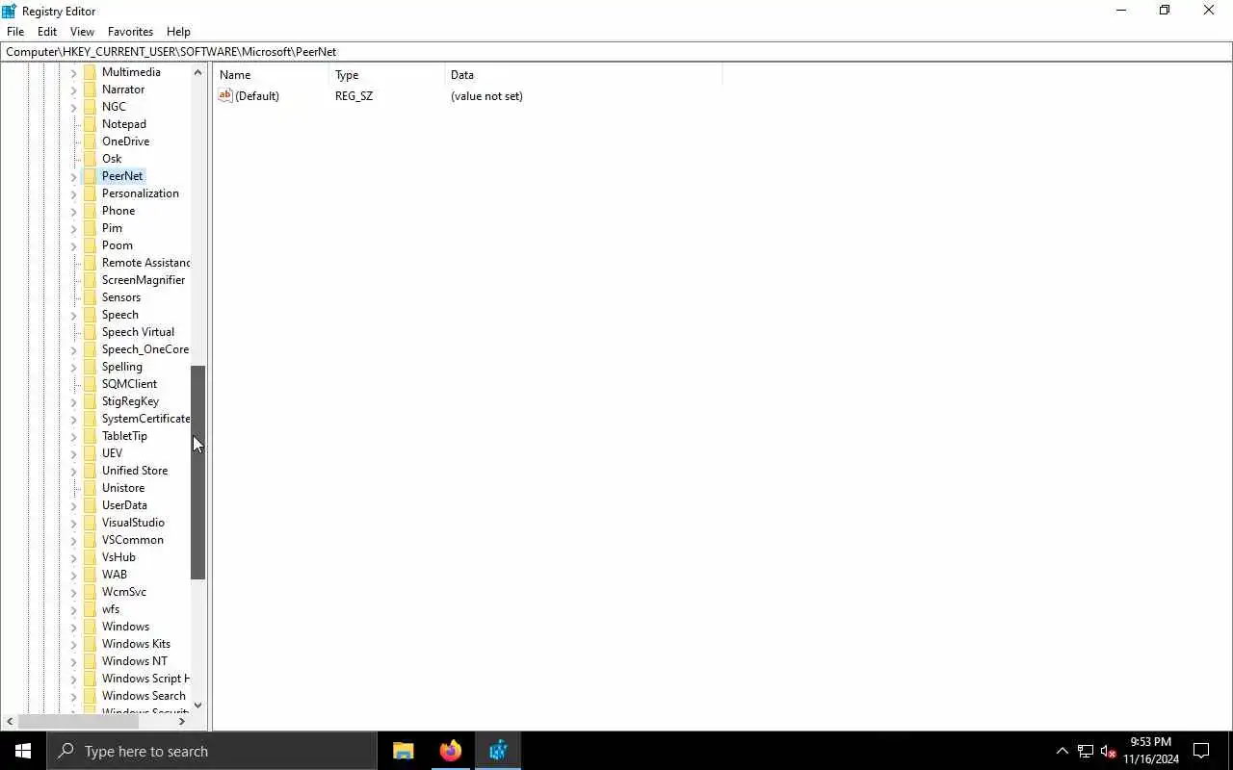Screen dimensions: 1233x770
Task: Expand the Speech key
Action: click(x=73, y=316)
